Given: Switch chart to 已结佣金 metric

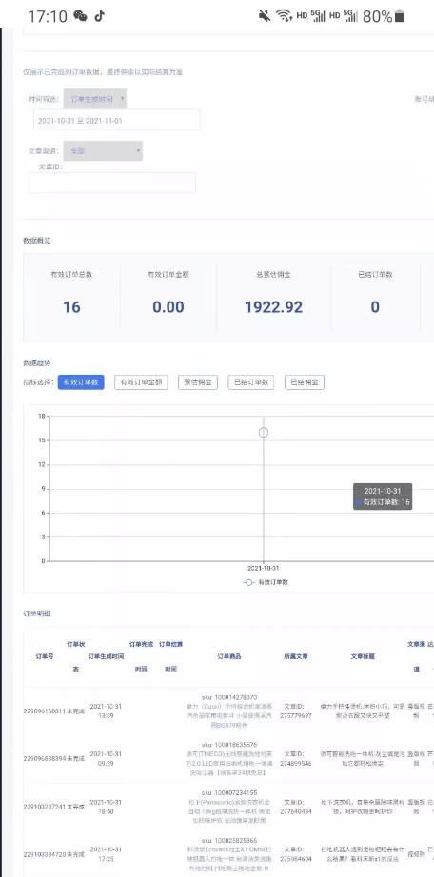Looking at the screenshot, I should [304, 382].
